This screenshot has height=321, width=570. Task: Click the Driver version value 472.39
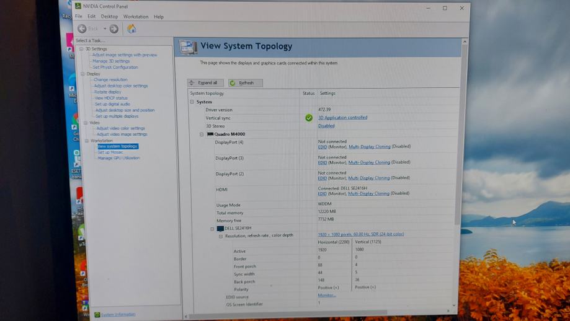(324, 110)
